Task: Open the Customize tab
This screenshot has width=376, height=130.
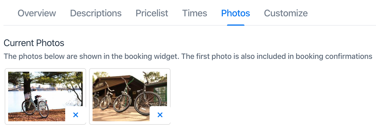Action: pos(285,13)
